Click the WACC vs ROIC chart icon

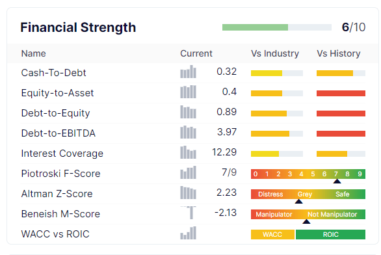click(x=188, y=233)
